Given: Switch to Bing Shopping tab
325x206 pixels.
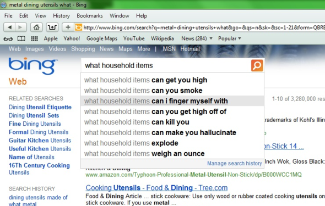Looking at the screenshot, I should pos(83,49).
